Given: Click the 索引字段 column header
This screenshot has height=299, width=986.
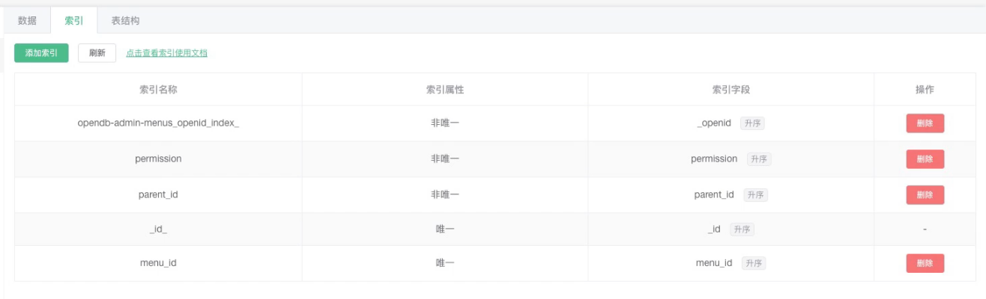Looking at the screenshot, I should pyautogui.click(x=731, y=89).
